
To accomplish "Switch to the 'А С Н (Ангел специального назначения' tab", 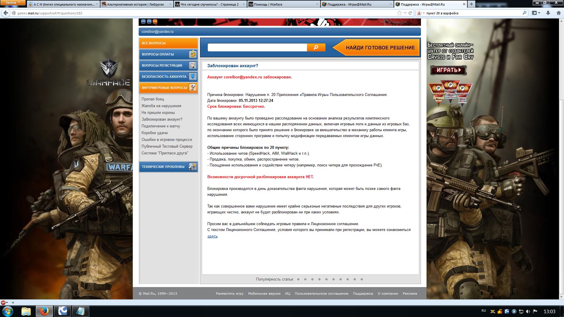I will tap(63, 4).
